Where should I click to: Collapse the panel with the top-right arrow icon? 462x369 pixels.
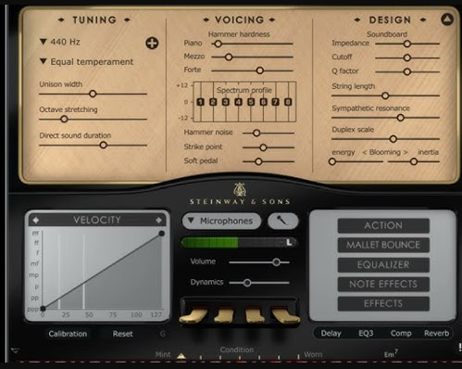tap(447, 19)
